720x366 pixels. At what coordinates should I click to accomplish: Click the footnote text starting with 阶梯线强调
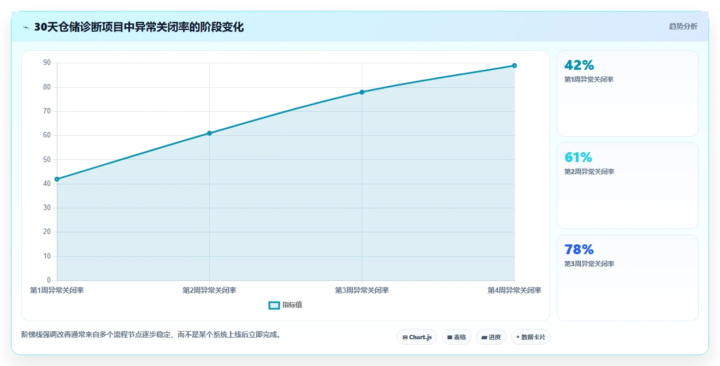coord(152,335)
